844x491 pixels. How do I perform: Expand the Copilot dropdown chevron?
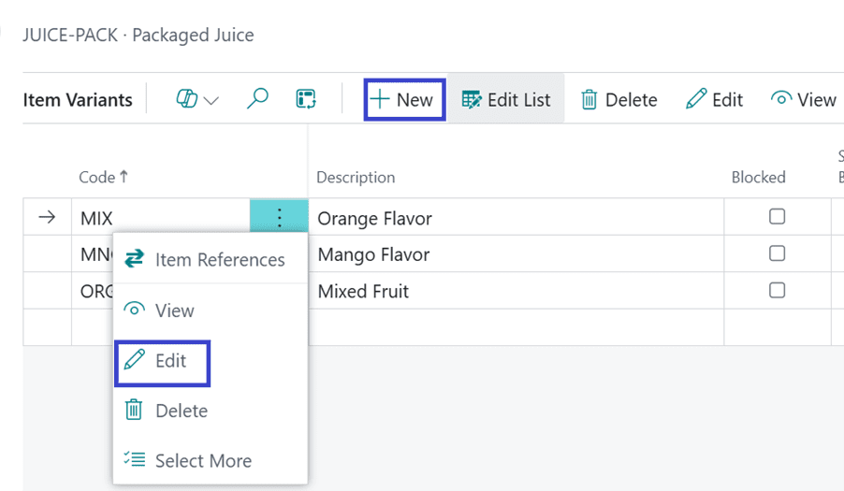click(211, 100)
